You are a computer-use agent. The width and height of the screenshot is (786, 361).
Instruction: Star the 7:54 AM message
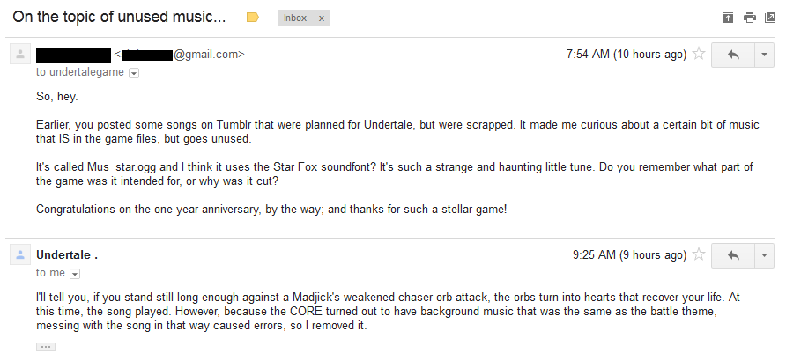point(699,55)
